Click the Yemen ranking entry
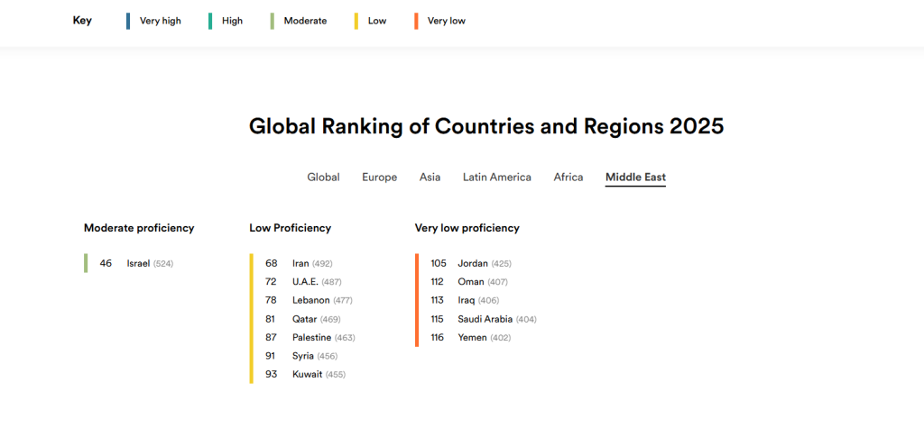This screenshot has width=924, height=446. 472,338
